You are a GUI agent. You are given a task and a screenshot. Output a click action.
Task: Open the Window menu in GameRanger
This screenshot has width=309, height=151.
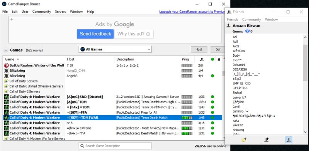pyautogui.click(x=76, y=12)
